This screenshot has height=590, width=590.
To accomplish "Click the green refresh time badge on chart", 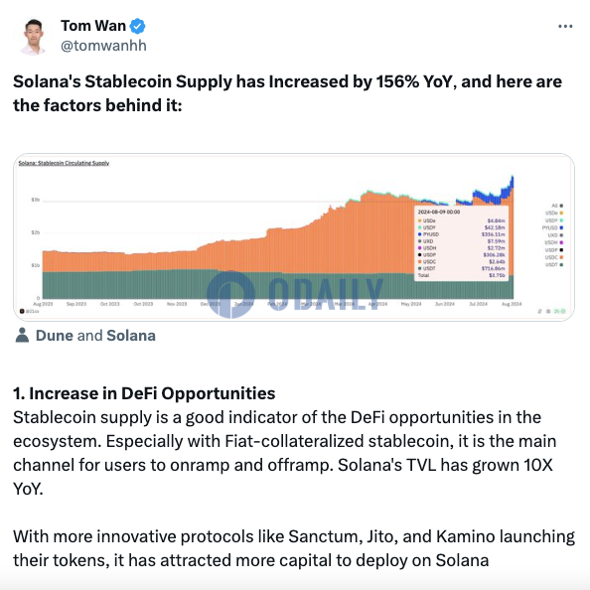I will pyautogui.click(x=559, y=311).
